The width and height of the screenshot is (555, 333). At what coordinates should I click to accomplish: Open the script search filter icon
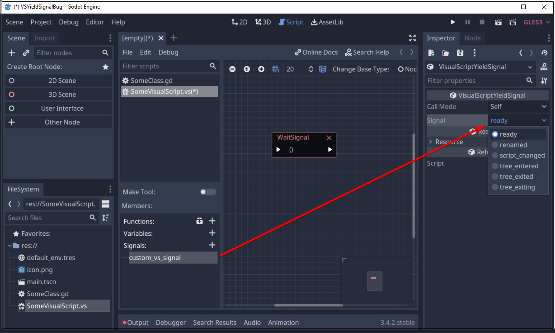[x=212, y=66]
